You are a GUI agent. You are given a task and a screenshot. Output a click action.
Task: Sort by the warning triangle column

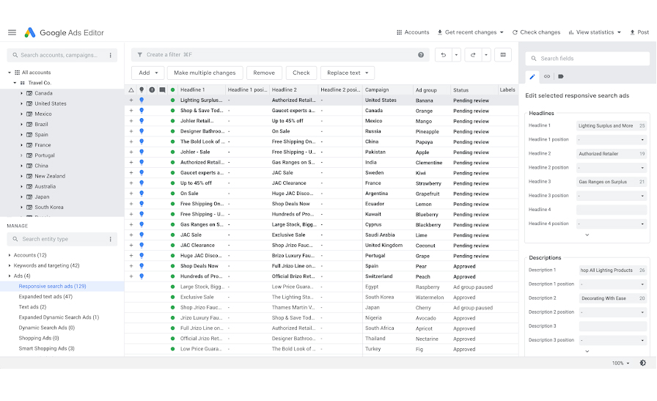point(131,90)
